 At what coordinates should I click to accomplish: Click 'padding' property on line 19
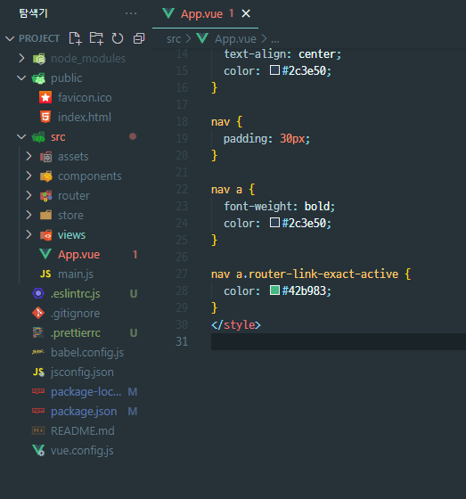click(245, 139)
